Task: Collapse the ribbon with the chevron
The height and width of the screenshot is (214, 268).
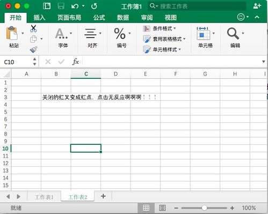Action: 257,17
